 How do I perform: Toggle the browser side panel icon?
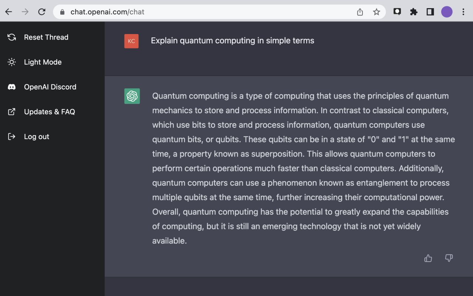click(x=430, y=12)
